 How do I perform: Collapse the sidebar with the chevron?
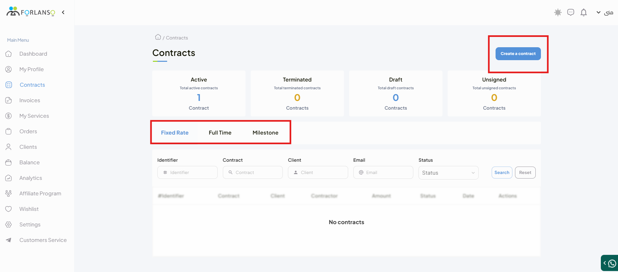point(63,12)
